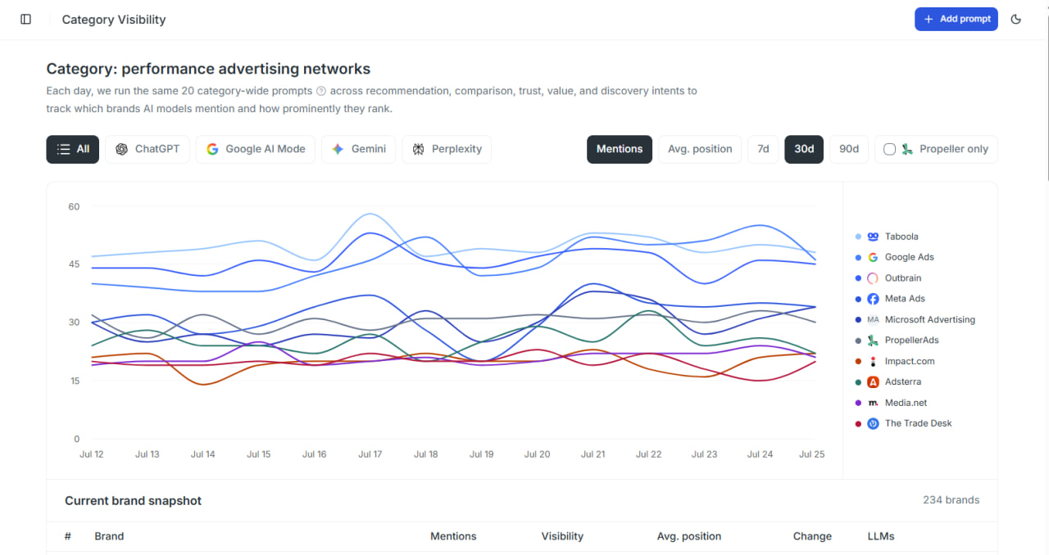Click the Gemini sparkle icon

[338, 149]
